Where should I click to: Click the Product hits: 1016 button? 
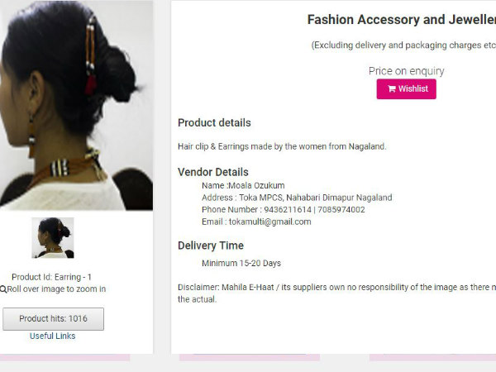(53, 319)
